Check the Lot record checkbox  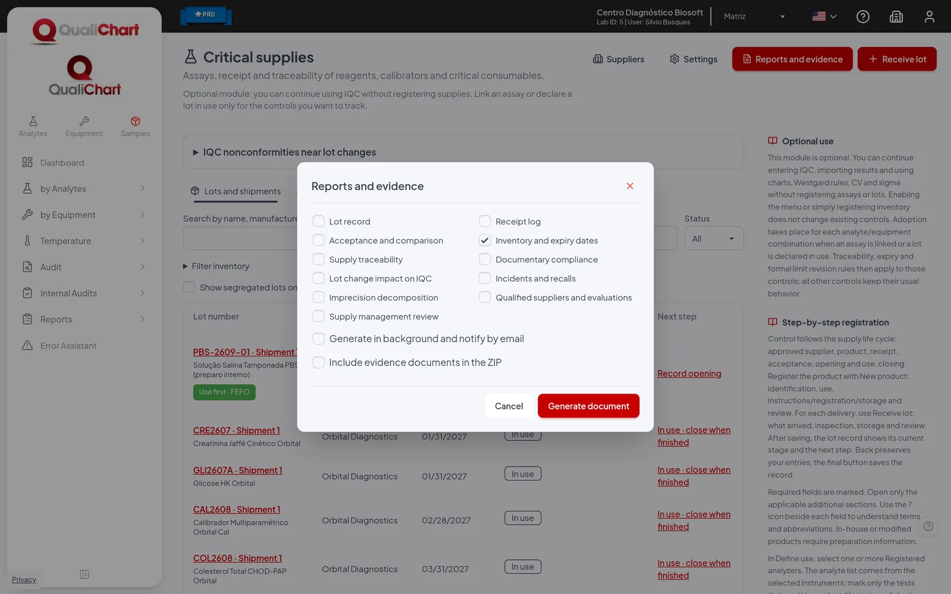pyautogui.click(x=319, y=222)
